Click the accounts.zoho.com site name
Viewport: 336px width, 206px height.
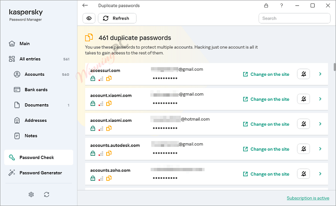click(x=110, y=170)
